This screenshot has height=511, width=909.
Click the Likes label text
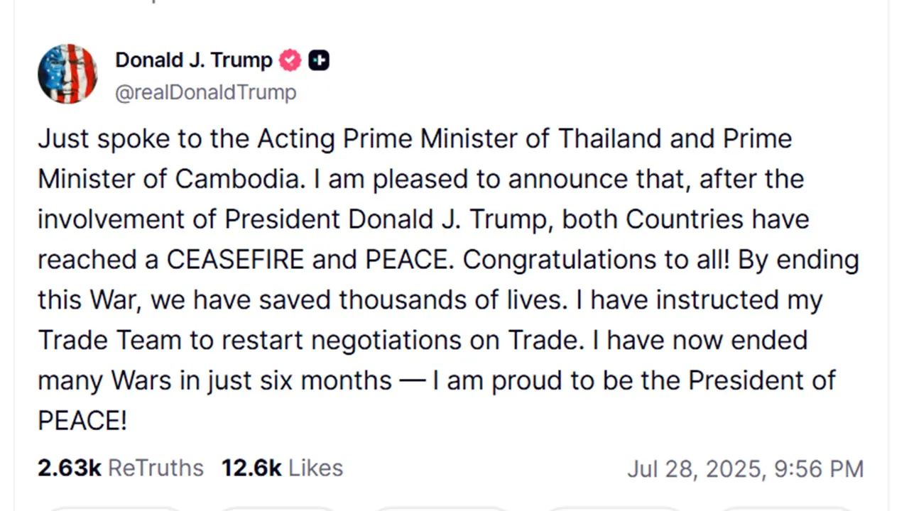coord(315,468)
